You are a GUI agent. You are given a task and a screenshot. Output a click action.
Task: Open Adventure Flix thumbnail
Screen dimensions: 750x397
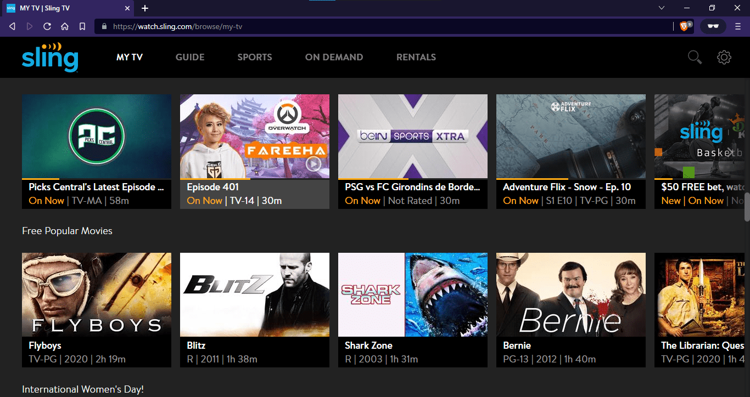click(x=571, y=137)
